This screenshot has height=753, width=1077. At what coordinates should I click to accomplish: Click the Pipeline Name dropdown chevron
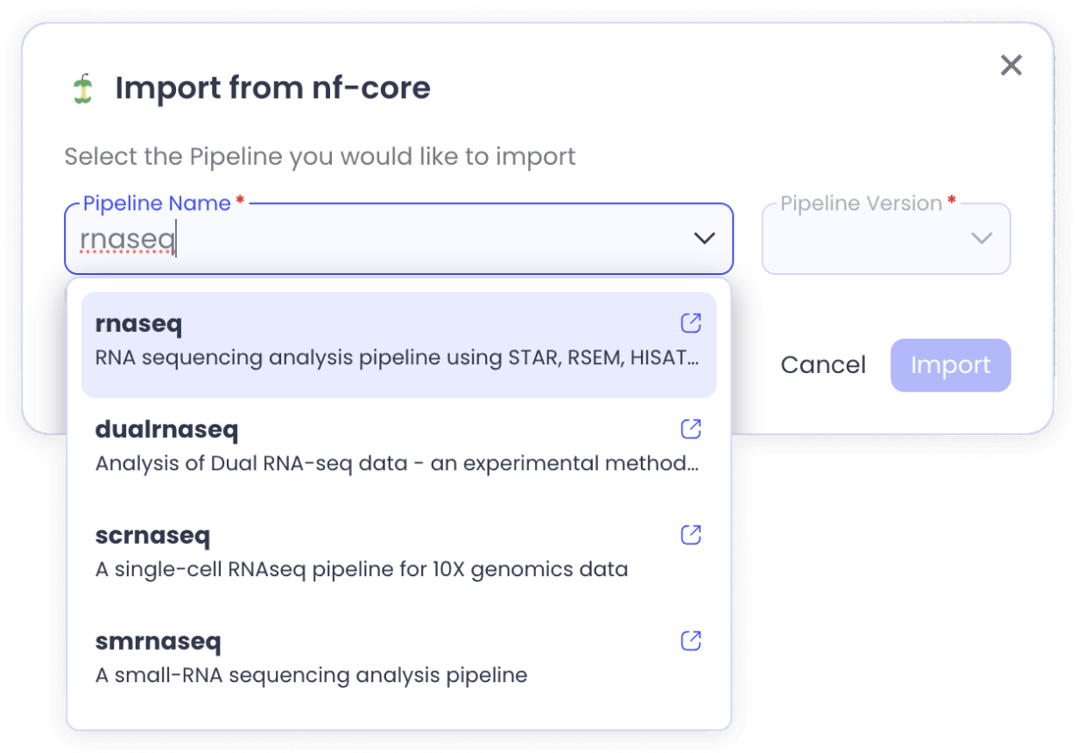703,238
